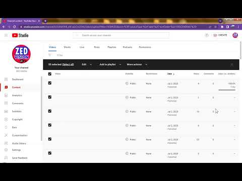Viewport: 242px width, 181px height.
Task: Bookmark this page with the star icon
Action: (215, 27)
